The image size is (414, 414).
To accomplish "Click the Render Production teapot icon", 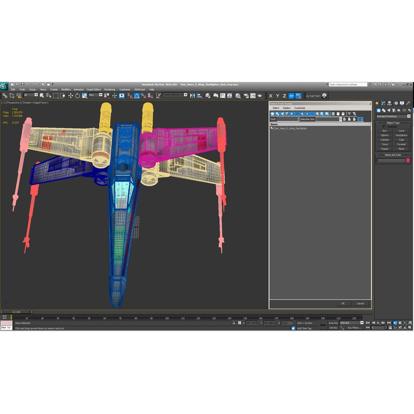I will [x=260, y=95].
